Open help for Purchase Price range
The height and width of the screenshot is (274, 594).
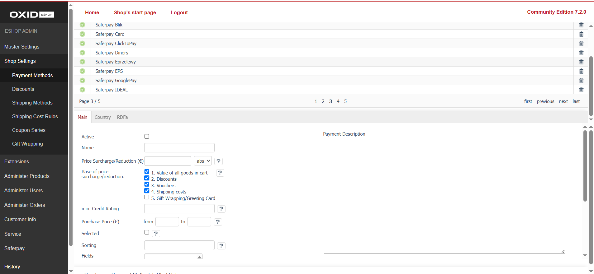point(218,222)
